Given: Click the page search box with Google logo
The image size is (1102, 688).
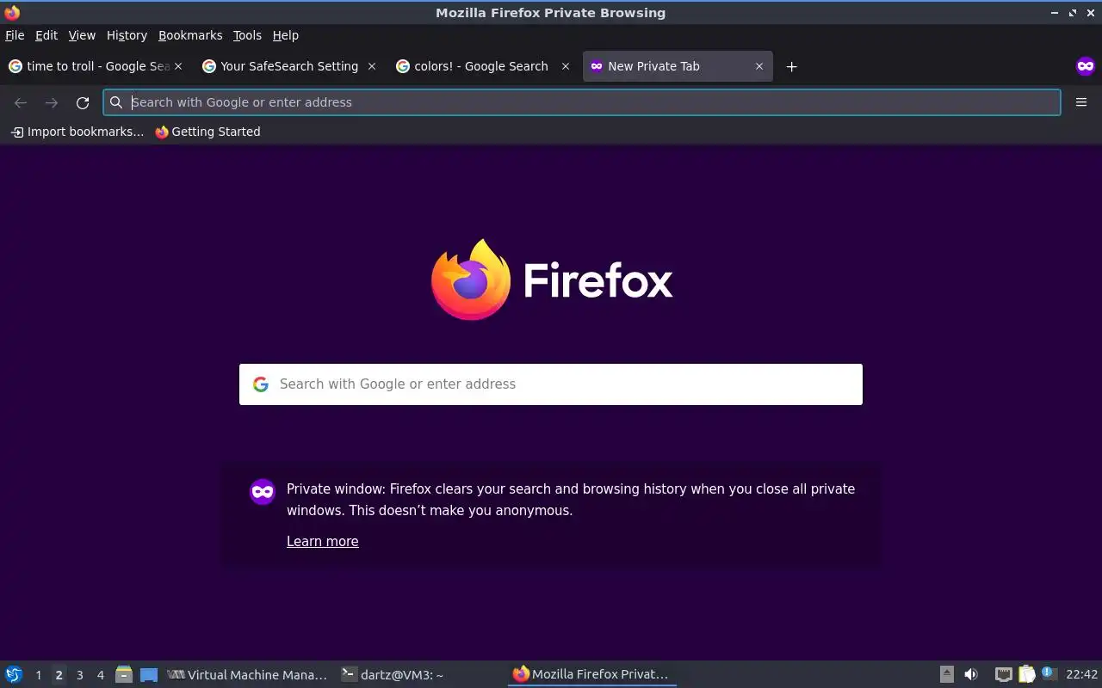Looking at the screenshot, I should point(551,384).
